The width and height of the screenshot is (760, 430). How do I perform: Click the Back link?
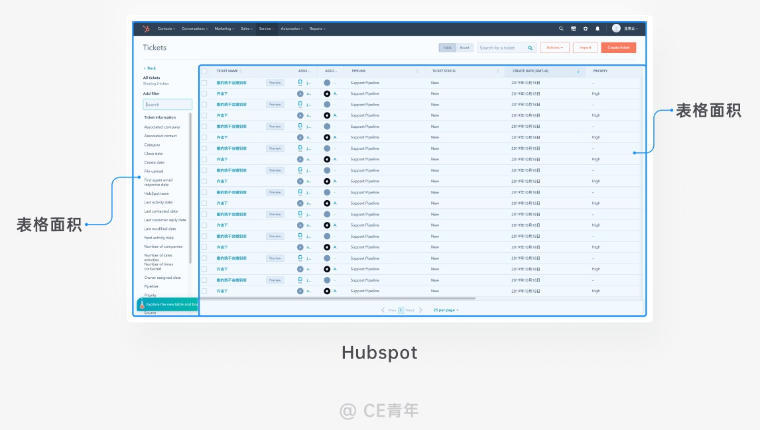pos(152,68)
